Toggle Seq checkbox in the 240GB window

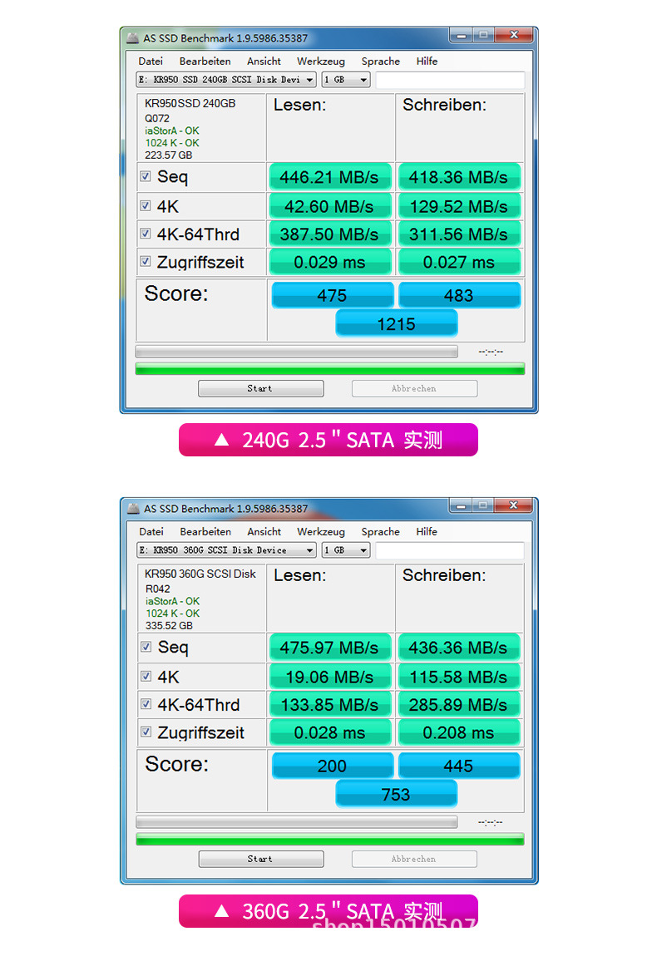(146, 176)
